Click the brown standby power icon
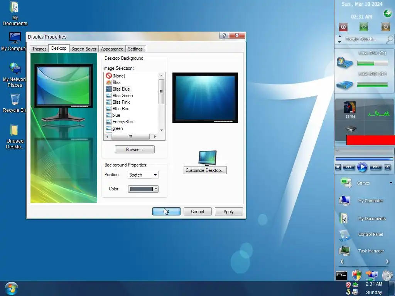Viewport: 395px width, 296px height. (385, 27)
